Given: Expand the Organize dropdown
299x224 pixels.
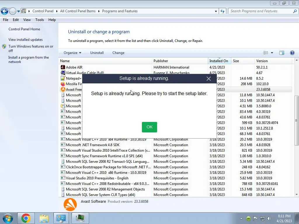Looking at the screenshot, I should [x=72, y=53].
